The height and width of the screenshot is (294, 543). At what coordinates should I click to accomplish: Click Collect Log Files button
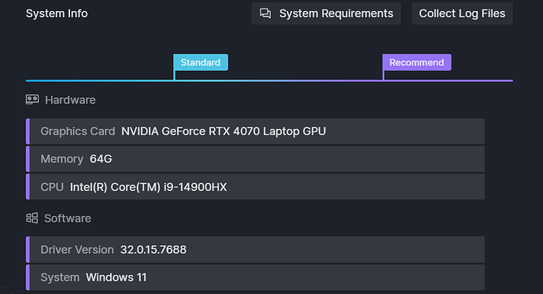(462, 13)
